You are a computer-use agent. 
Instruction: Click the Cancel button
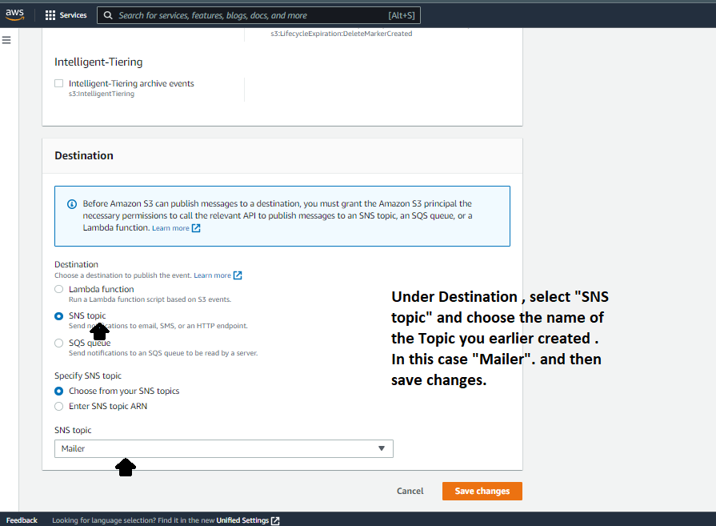pyautogui.click(x=410, y=491)
